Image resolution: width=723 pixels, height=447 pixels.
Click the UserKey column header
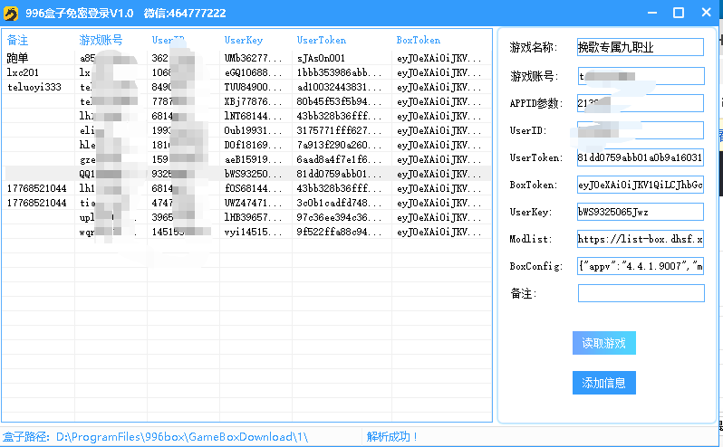[x=245, y=41]
